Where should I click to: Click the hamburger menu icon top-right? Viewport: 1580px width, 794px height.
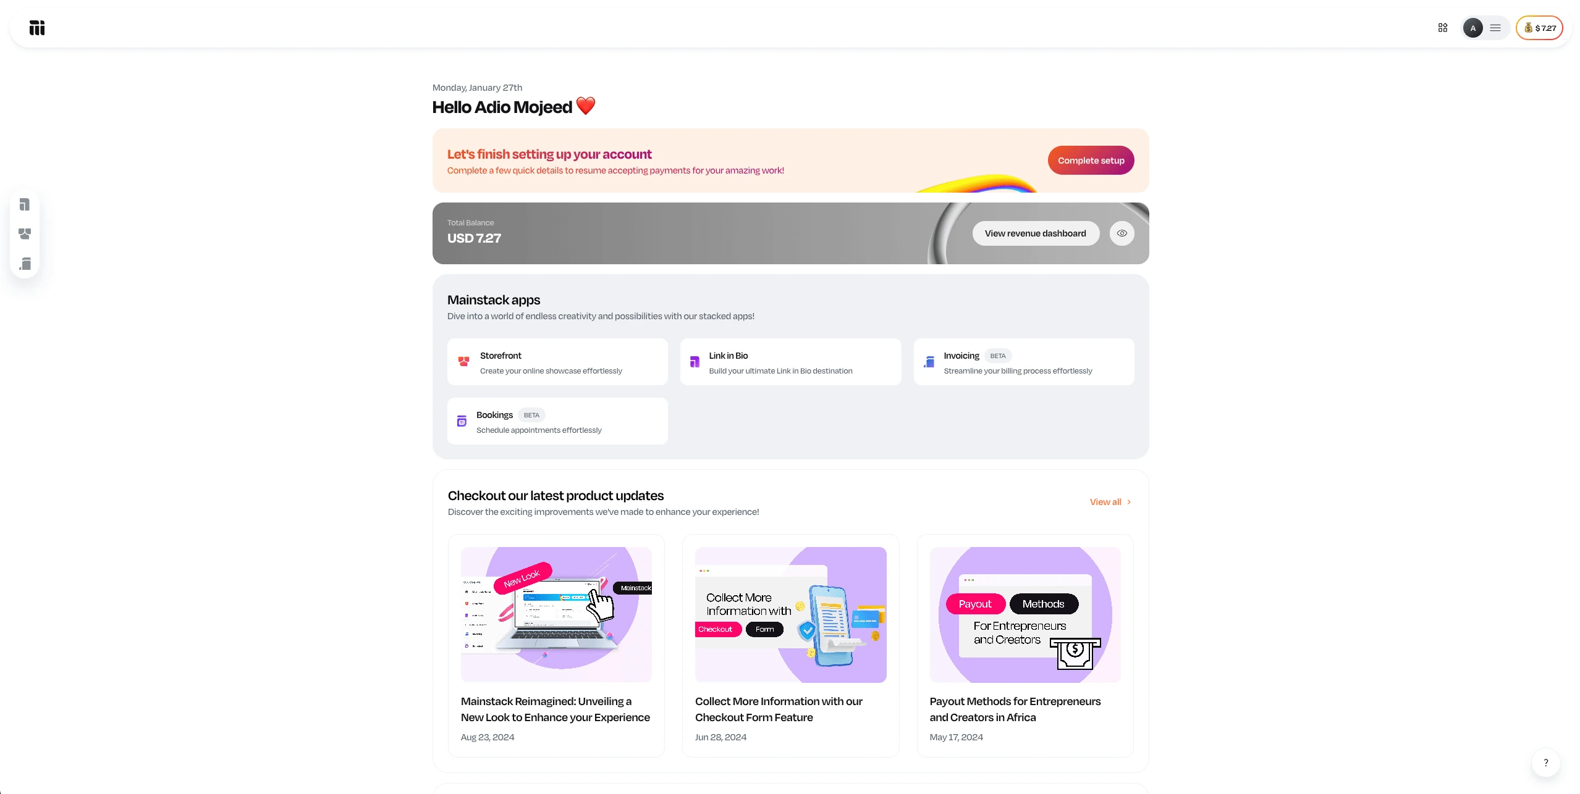pos(1495,27)
